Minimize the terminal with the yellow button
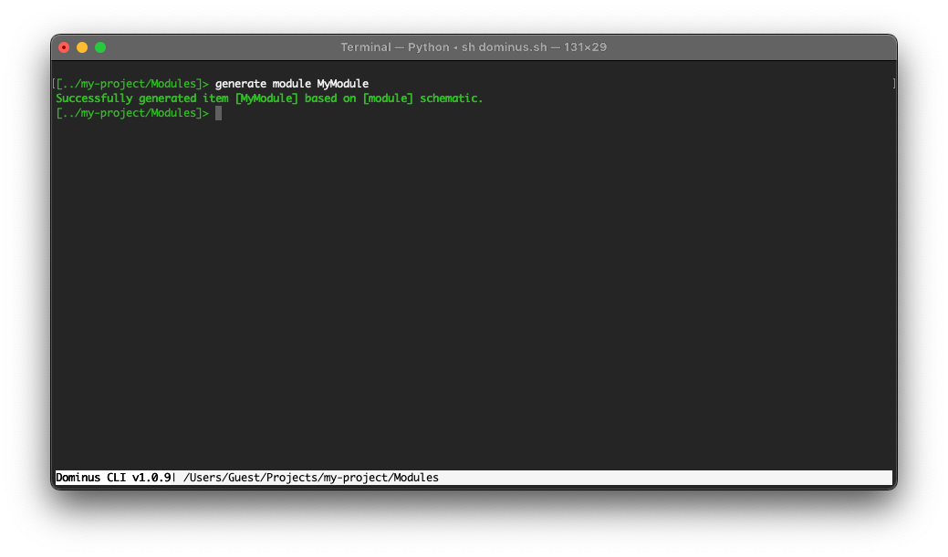This screenshot has height=557, width=948. coord(82,47)
